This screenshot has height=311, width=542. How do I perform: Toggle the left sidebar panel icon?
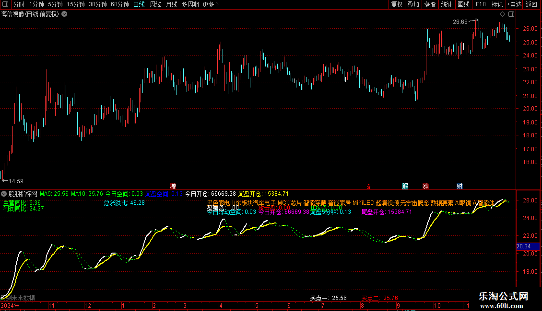tap(5, 4)
